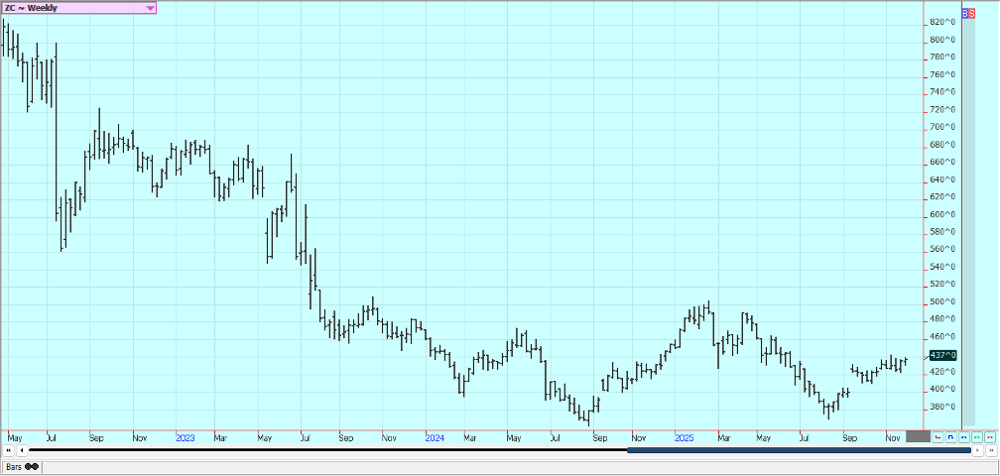Click the 437^0 current price label
1000x476 pixels.
click(x=942, y=355)
